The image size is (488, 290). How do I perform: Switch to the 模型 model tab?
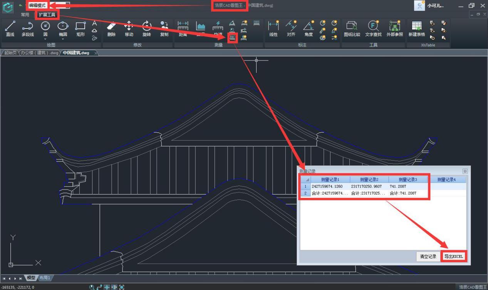tap(31, 278)
